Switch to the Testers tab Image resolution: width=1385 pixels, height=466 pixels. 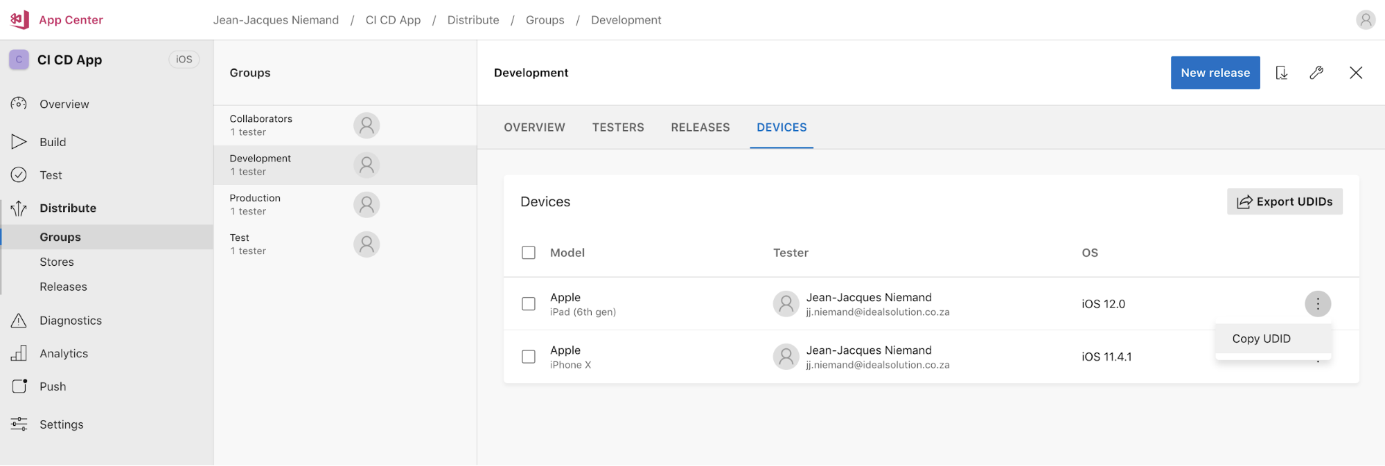click(x=618, y=127)
